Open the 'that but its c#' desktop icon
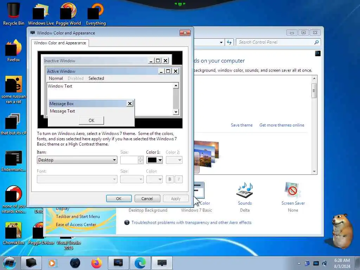 [13, 124]
